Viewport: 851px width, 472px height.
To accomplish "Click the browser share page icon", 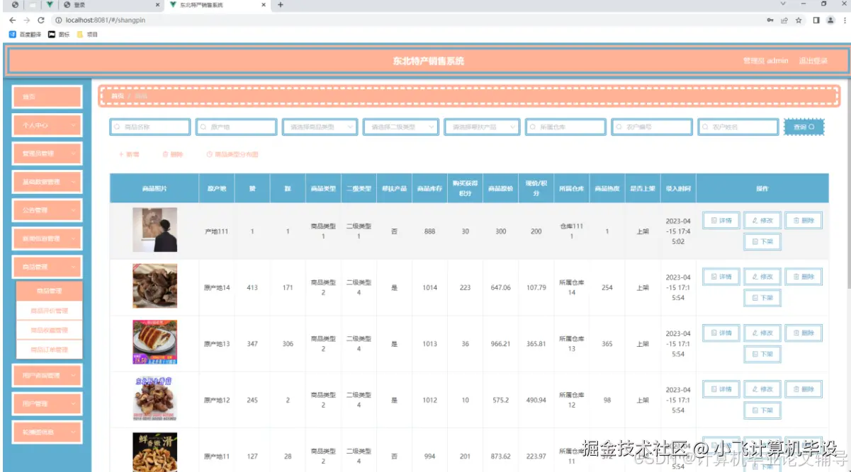I will (784, 21).
